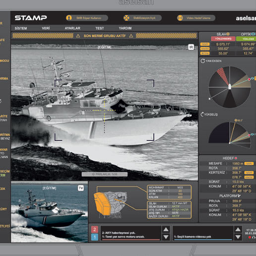This screenshot has width=256, height=256.
Task: Click the SON MERMİ GRUBU AKTİF banner
Action: coord(105,36)
